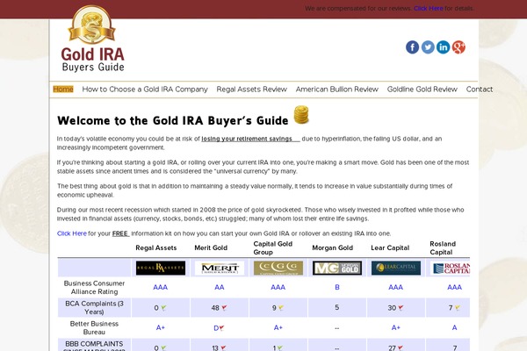The image size is (527, 351).
Task: Click the Lear Capital logo banner
Action: [x=396, y=268]
